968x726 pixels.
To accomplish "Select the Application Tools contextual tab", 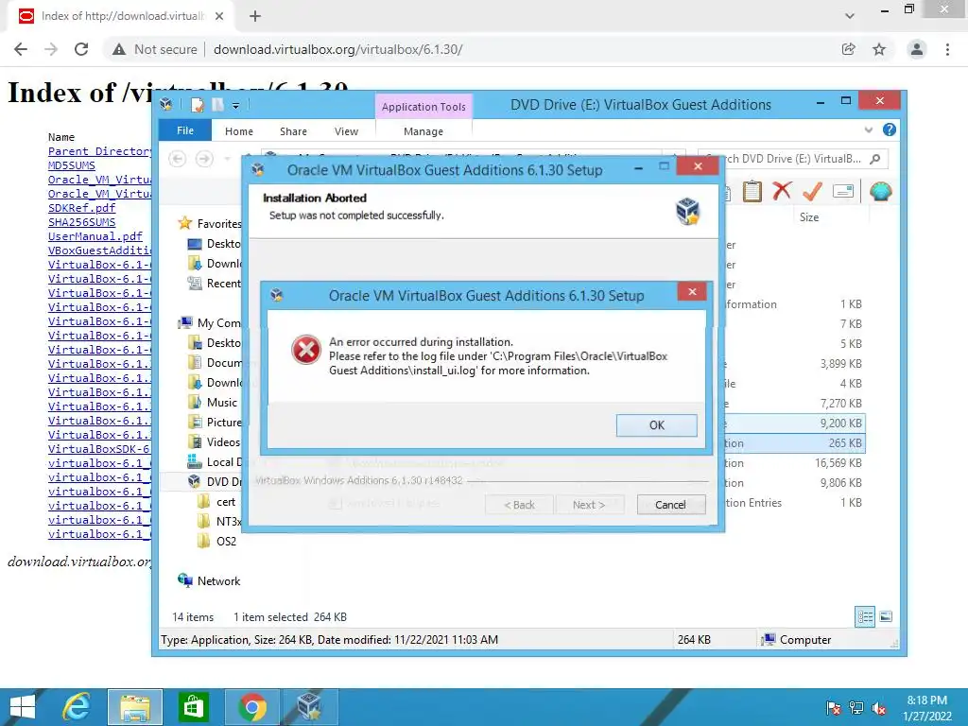I will click(423, 107).
